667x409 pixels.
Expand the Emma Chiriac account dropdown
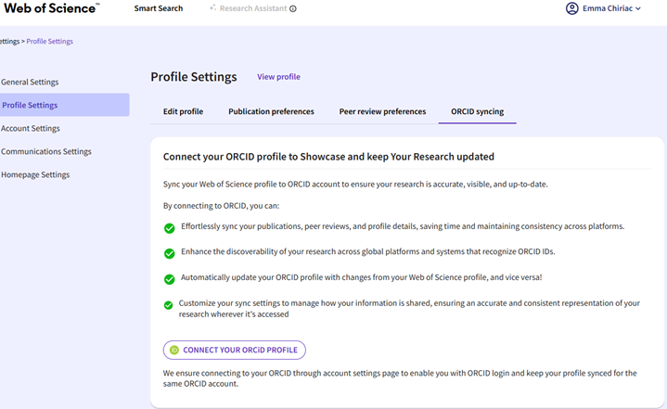tap(612, 8)
